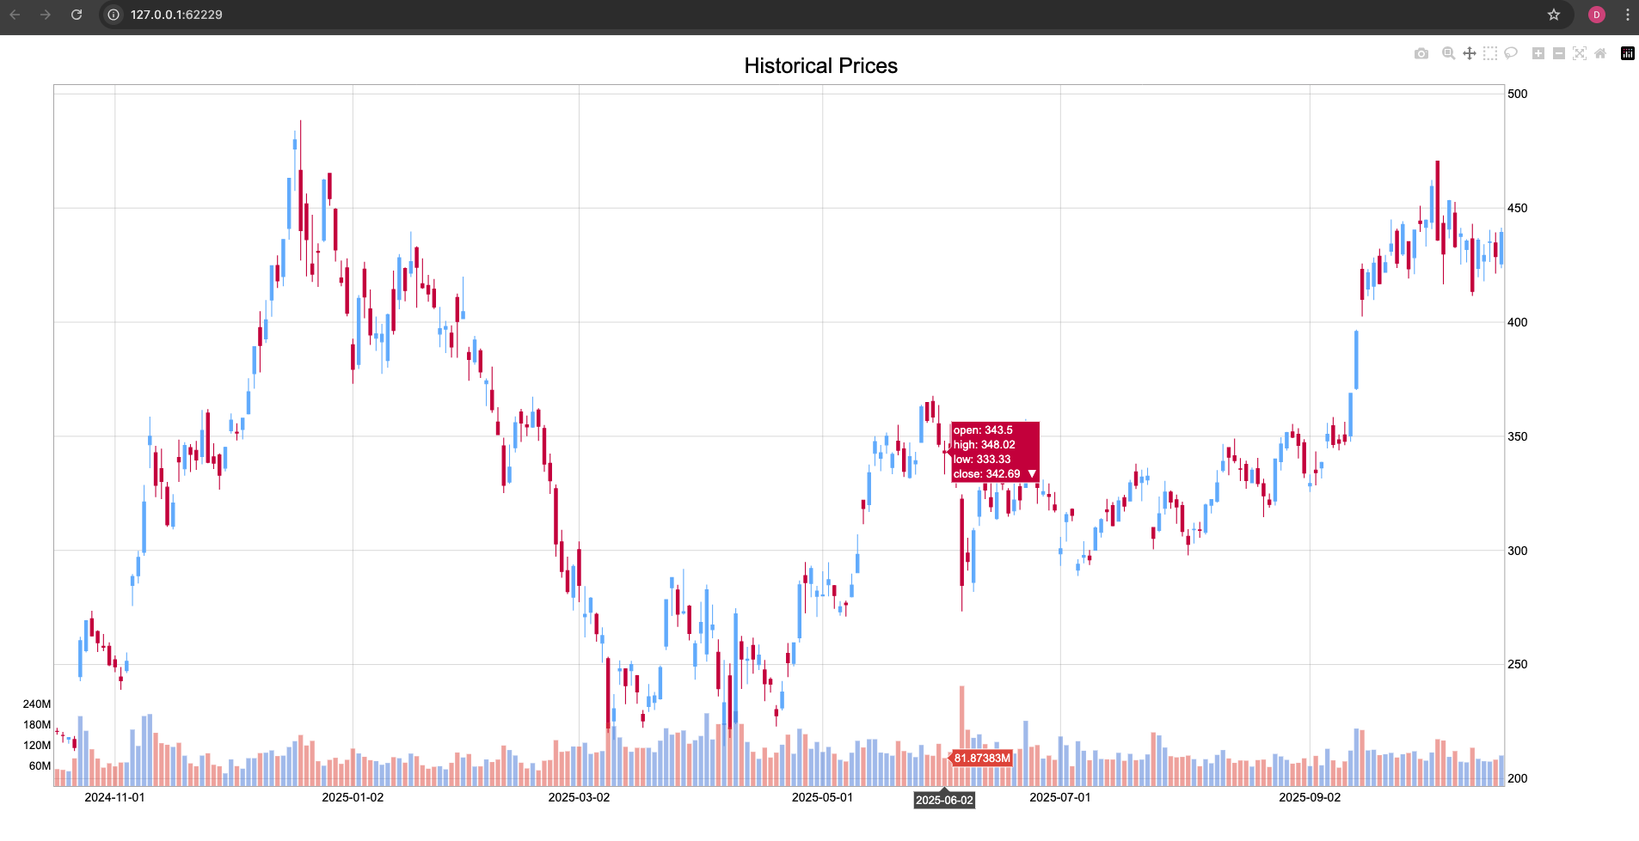
Task: Download the plot as PNG via camera icon
Action: [x=1421, y=53]
